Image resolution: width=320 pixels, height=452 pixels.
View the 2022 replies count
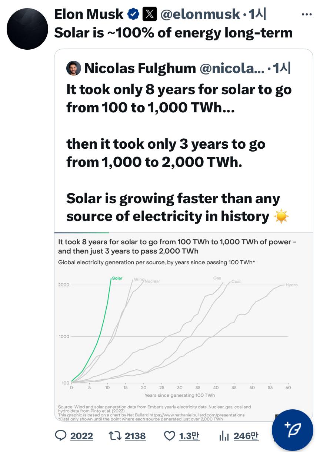tap(81, 436)
